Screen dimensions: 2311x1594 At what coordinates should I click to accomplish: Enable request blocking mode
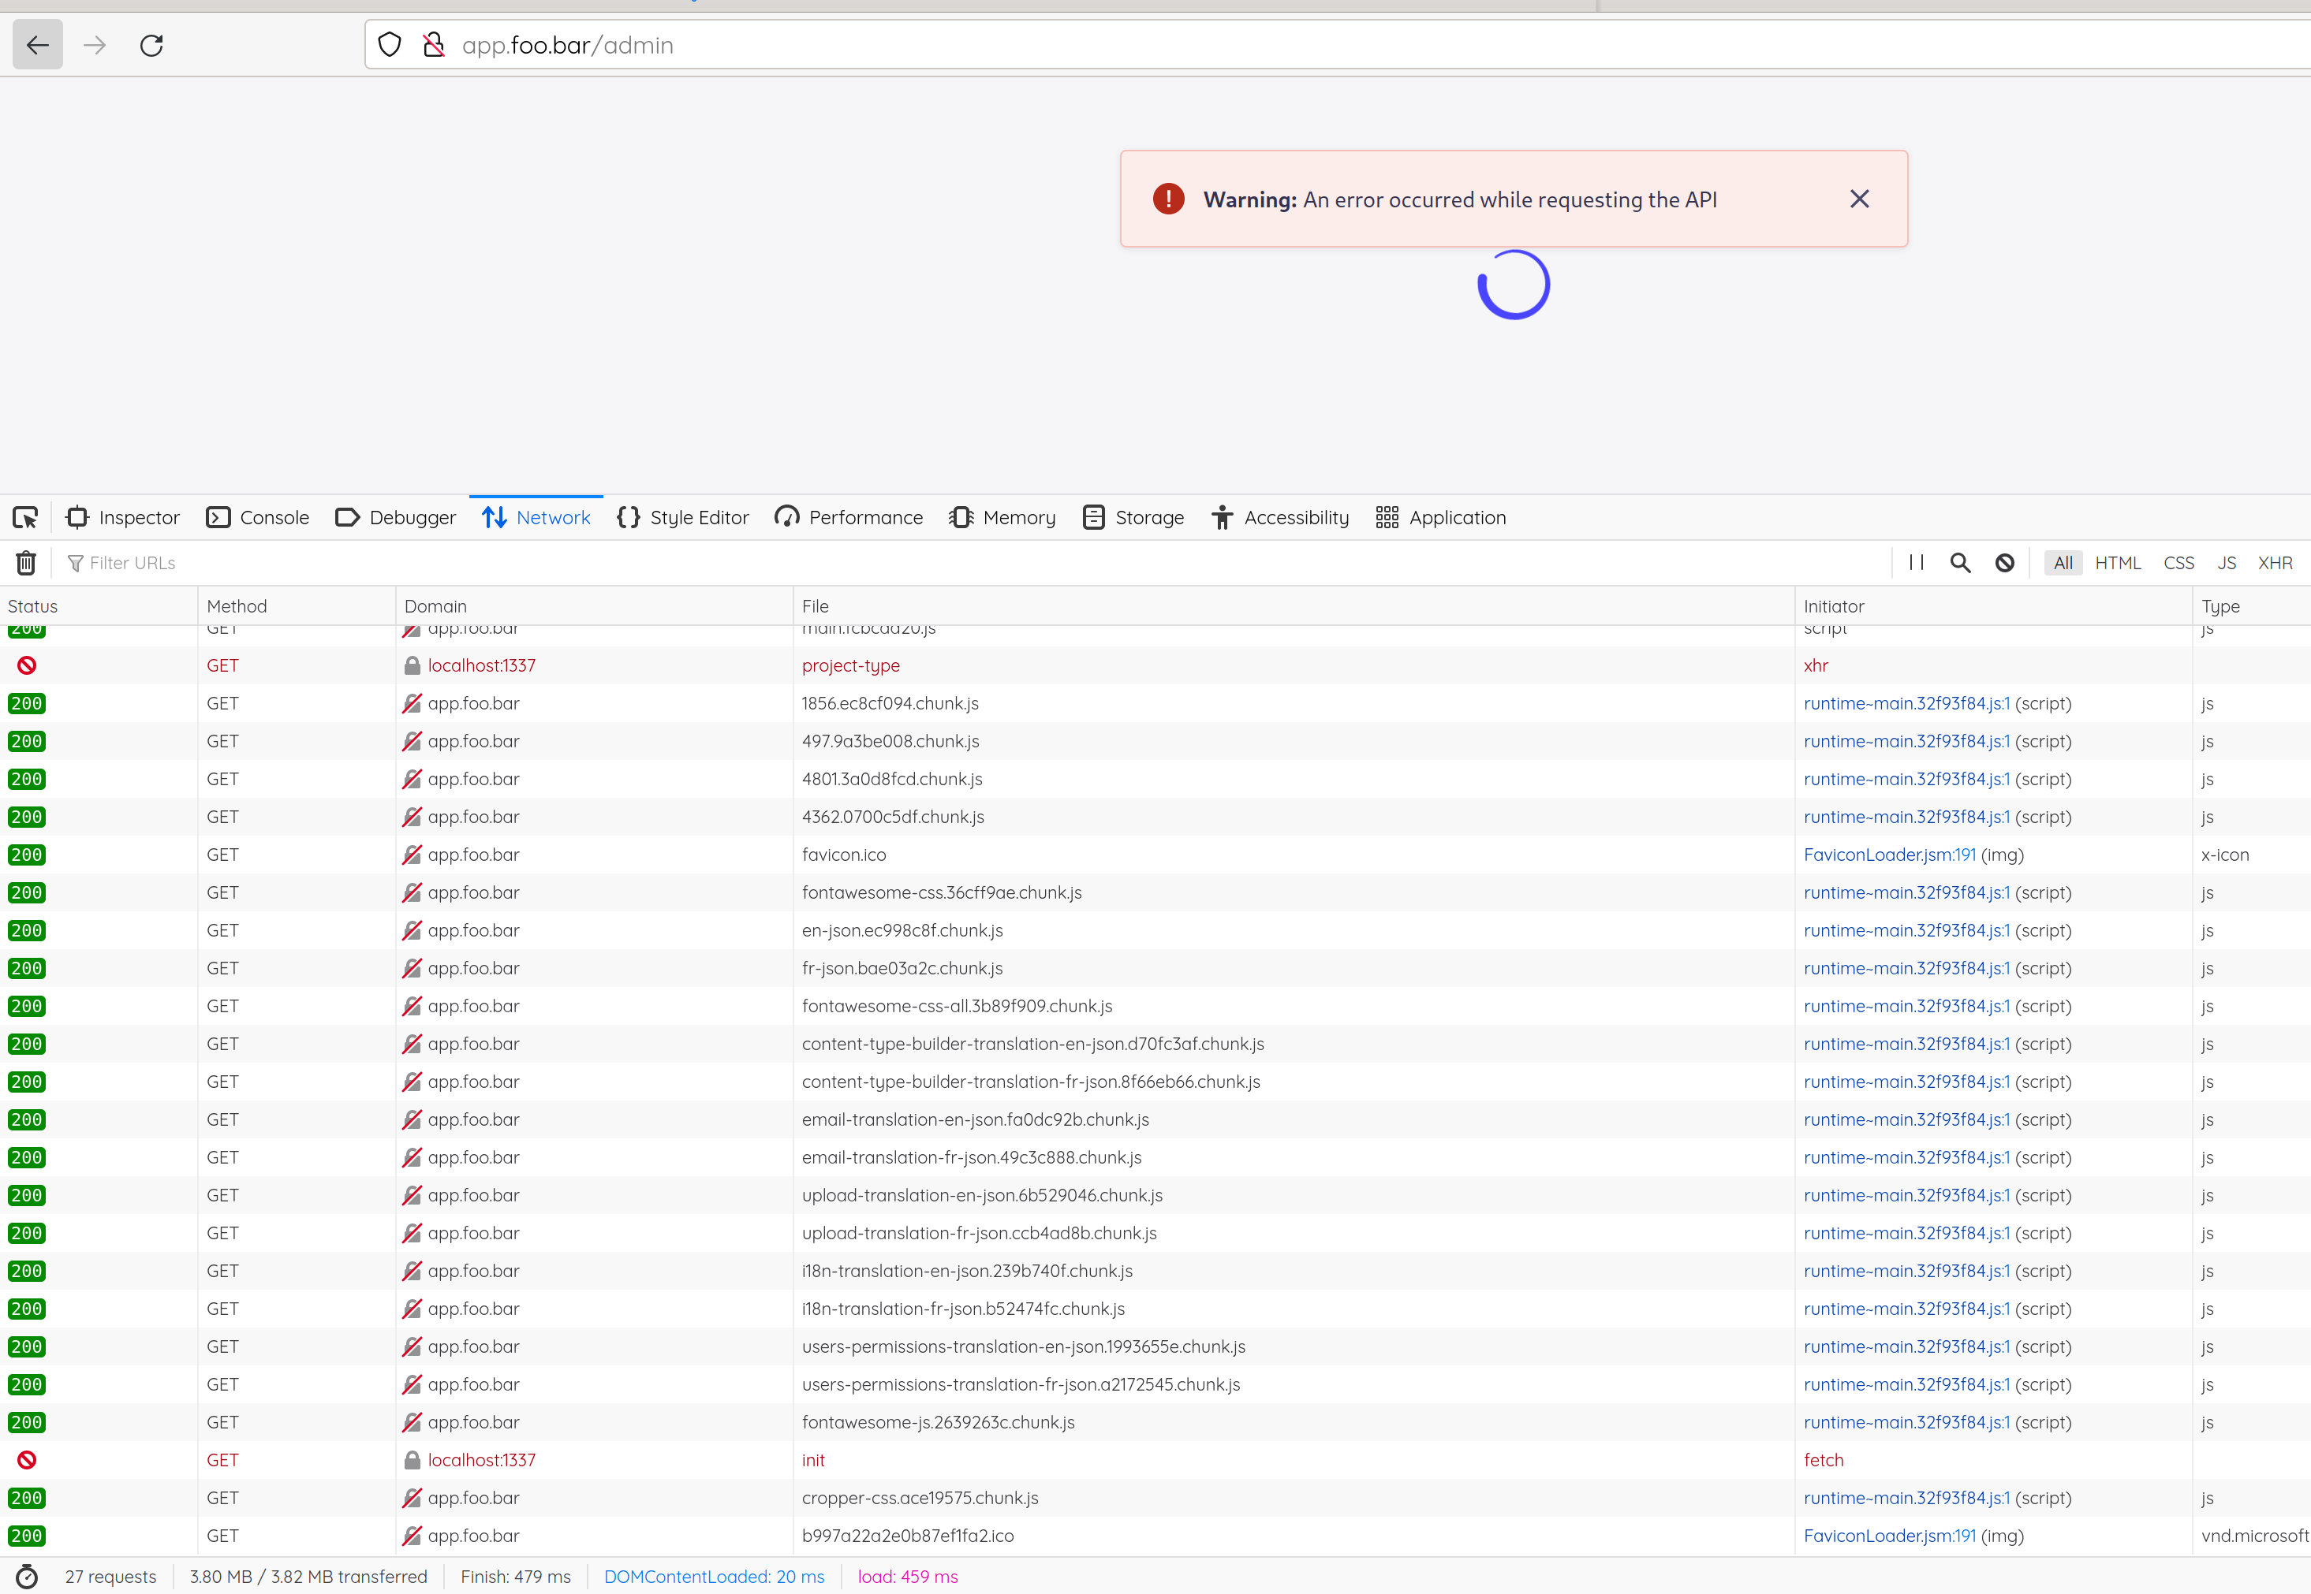[2004, 562]
